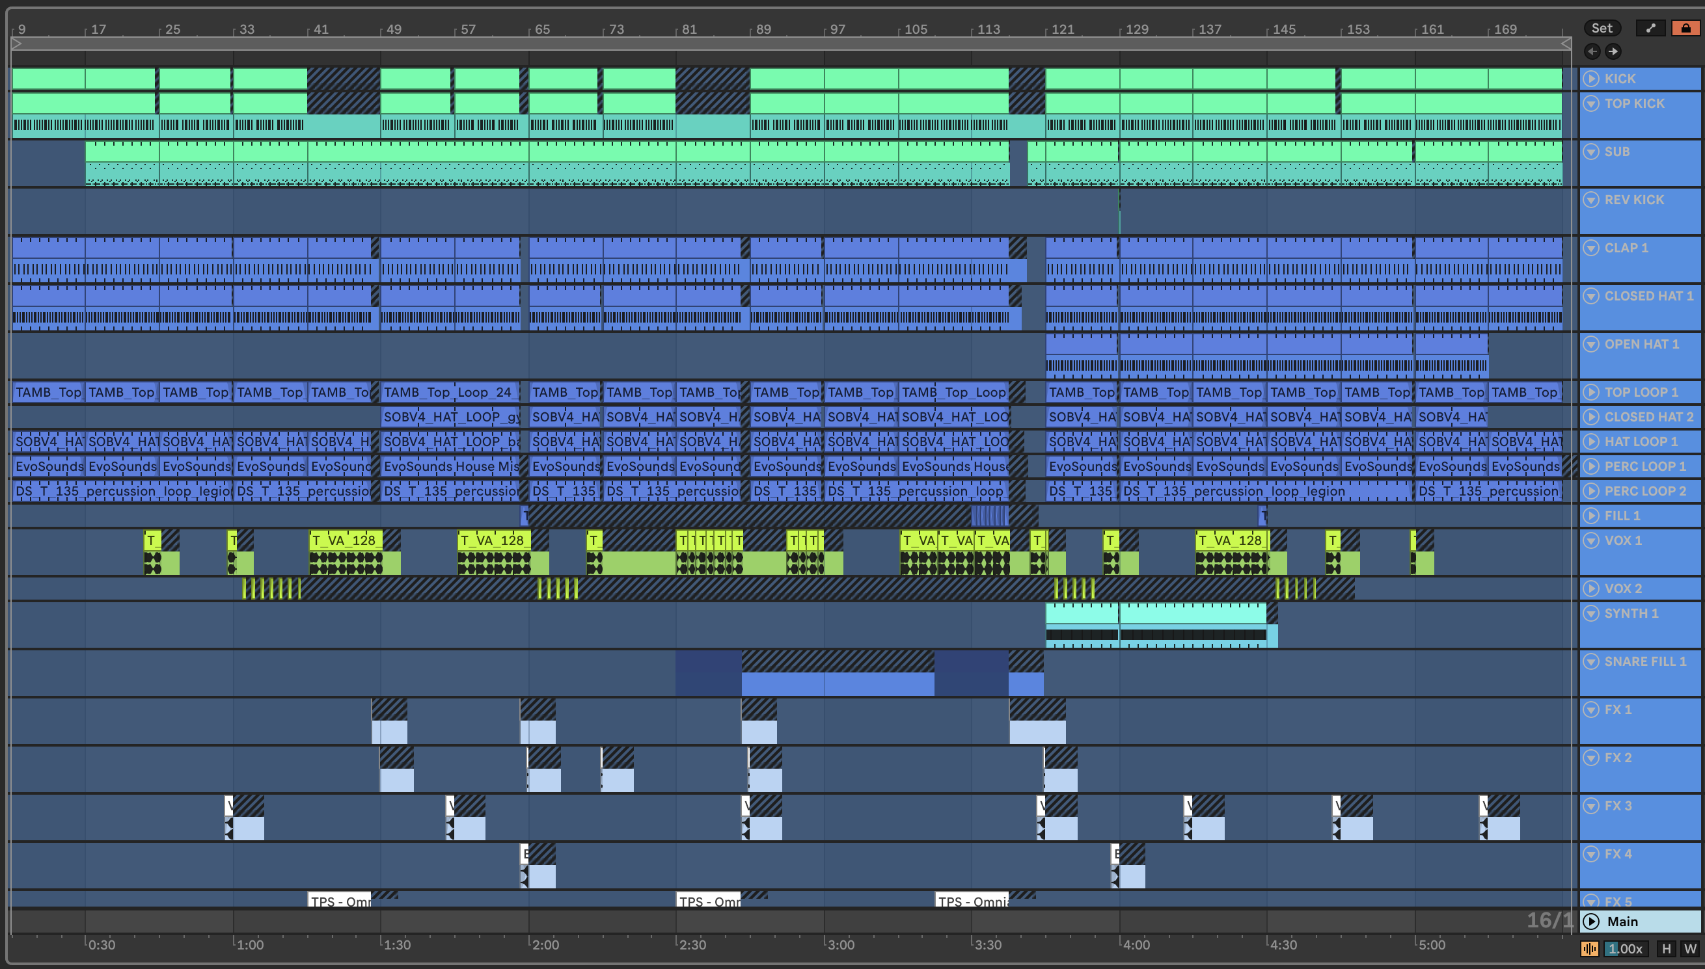Click the H optimize height button
The image size is (1705, 969).
click(1667, 948)
